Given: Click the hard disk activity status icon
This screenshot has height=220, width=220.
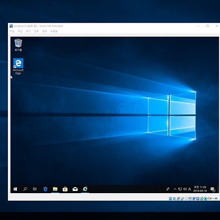Looking at the screenshot, I should point(170,198).
